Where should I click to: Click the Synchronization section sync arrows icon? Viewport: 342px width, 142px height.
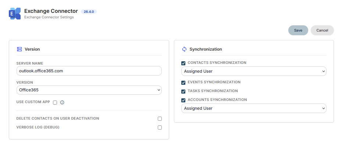(184, 49)
